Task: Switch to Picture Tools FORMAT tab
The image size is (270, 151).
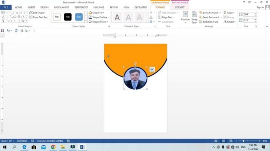Action: coord(180,8)
